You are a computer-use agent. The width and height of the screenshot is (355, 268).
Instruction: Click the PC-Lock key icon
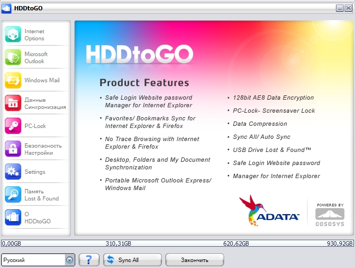coord(13,126)
